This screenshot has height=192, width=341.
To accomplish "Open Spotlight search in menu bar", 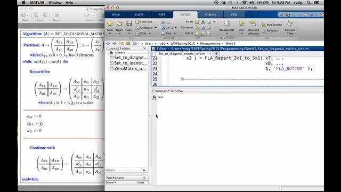I will click(308, 3).
